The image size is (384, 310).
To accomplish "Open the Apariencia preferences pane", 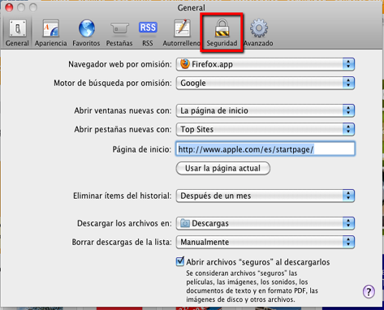I will (x=50, y=32).
